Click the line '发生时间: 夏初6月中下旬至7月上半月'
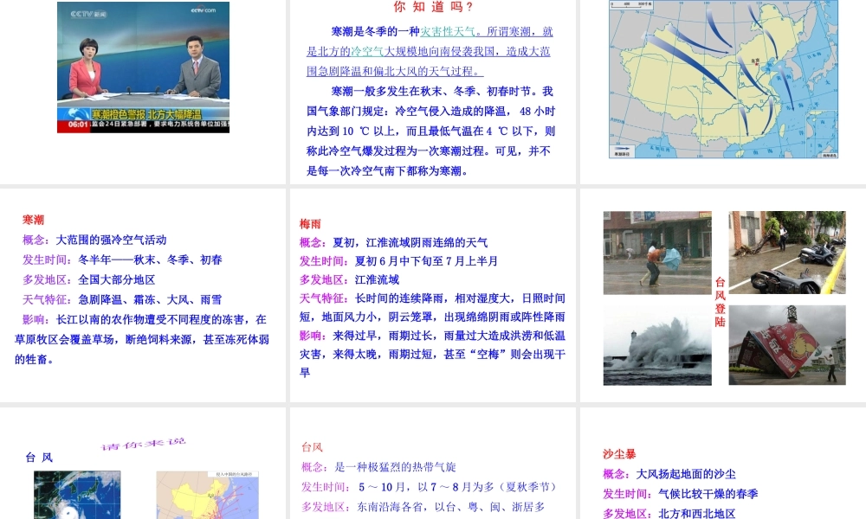The width and height of the screenshot is (866, 519). pyautogui.click(x=398, y=261)
